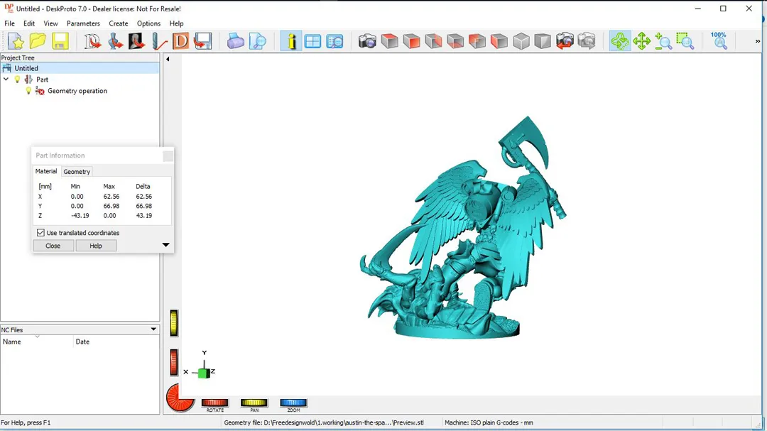
Task: Select the dark gray cube view
Action: [543, 41]
